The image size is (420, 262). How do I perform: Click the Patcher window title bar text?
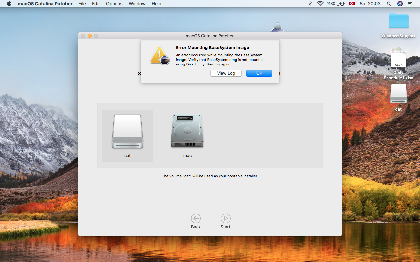click(x=210, y=36)
